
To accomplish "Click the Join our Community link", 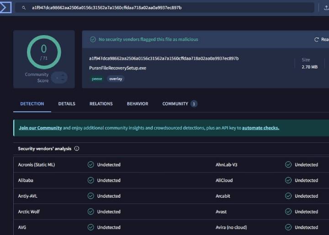I will click(40, 128).
